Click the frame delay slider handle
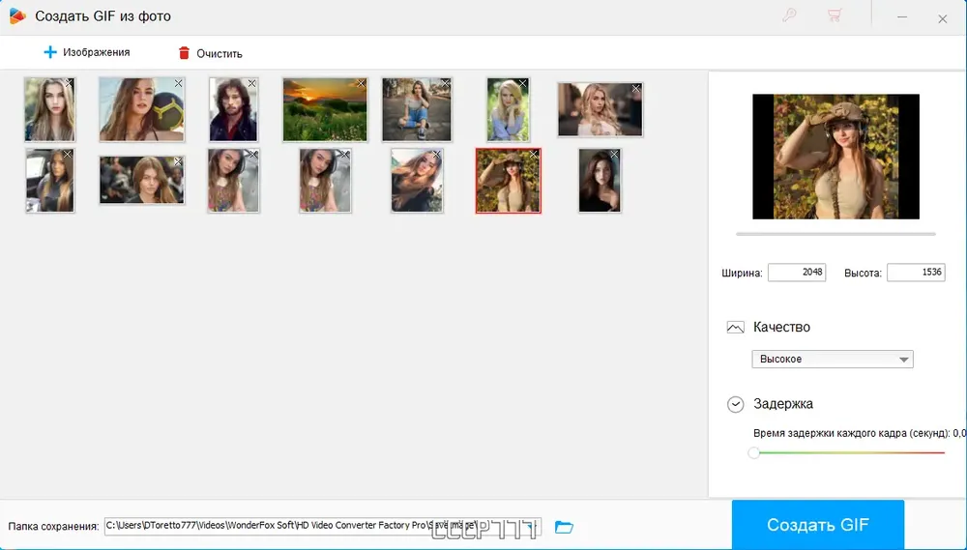 point(753,452)
